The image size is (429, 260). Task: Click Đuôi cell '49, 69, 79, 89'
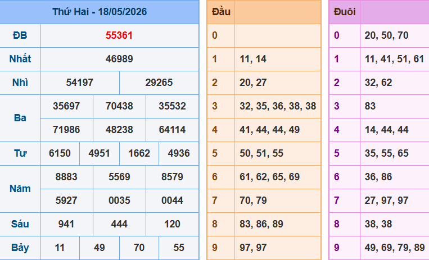pyautogui.click(x=395, y=248)
